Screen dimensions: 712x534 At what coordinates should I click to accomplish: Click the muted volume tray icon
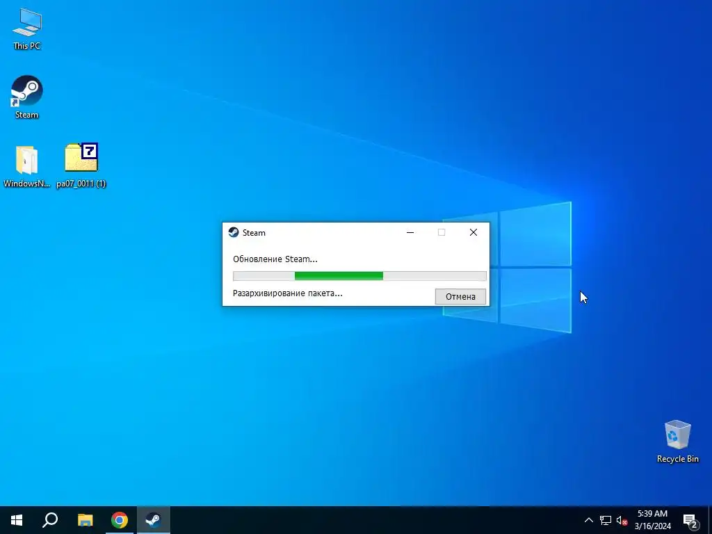[x=622, y=520]
